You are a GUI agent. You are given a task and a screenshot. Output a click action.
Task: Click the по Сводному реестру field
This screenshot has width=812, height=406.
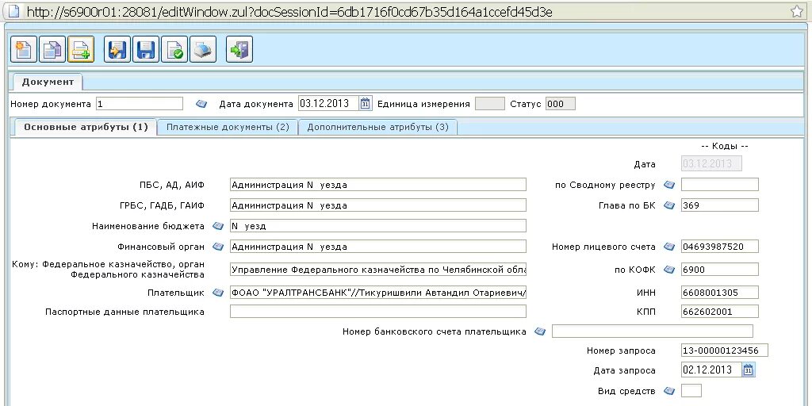click(720, 184)
